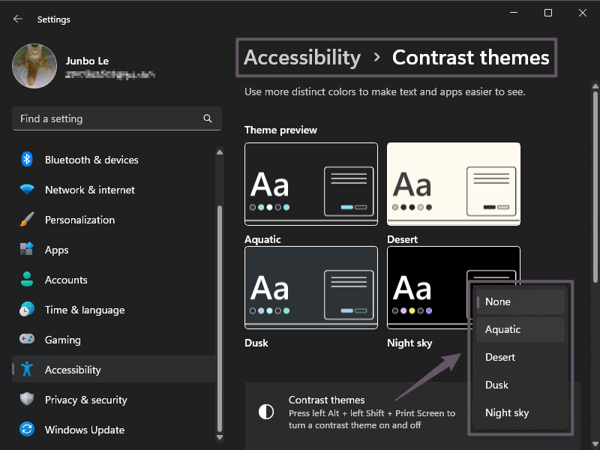Choose Aquatic in the theme dropdown
600x450 pixels.
[520, 329]
